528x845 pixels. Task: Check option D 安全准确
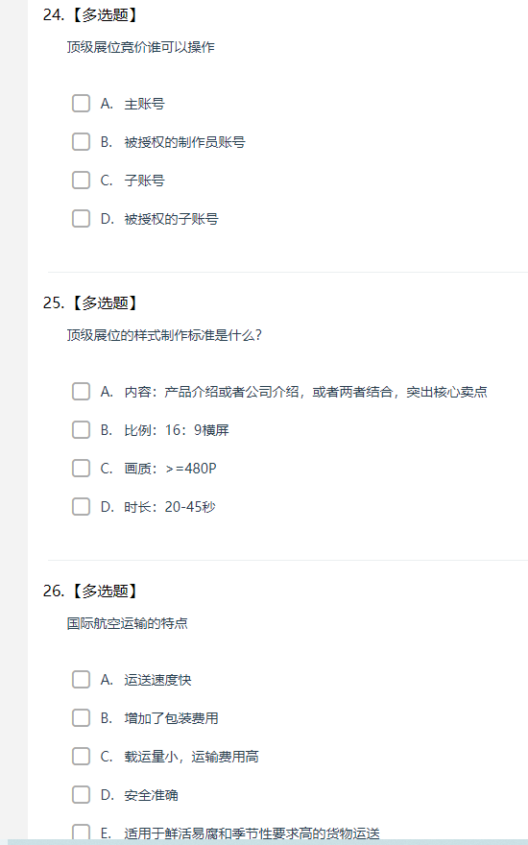coord(81,795)
